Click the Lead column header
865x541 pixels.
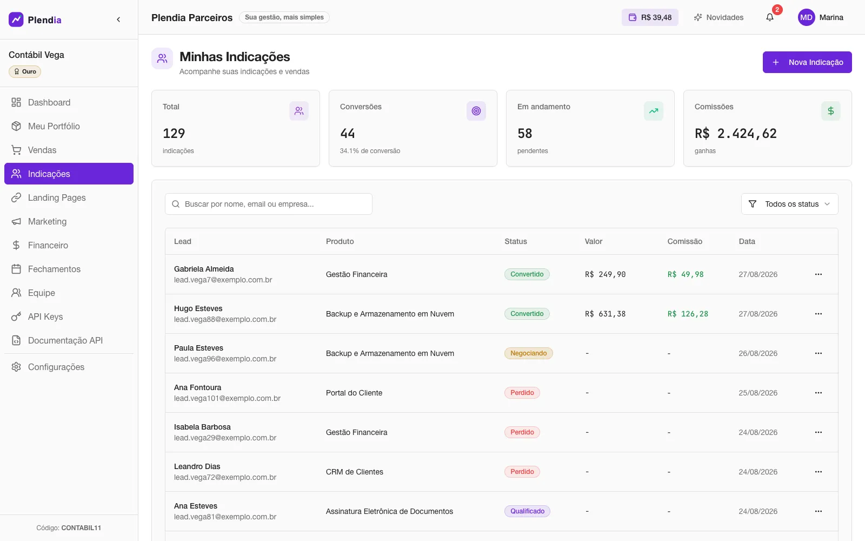[183, 241]
